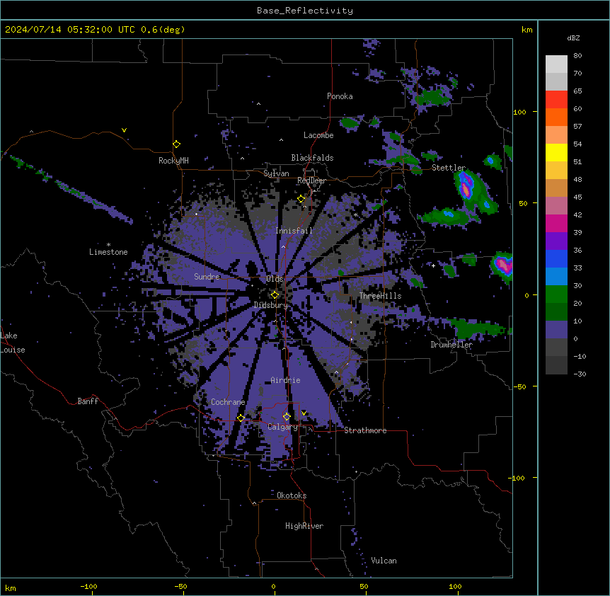Click the Ponoka label
610x596 pixels.
click(x=340, y=96)
